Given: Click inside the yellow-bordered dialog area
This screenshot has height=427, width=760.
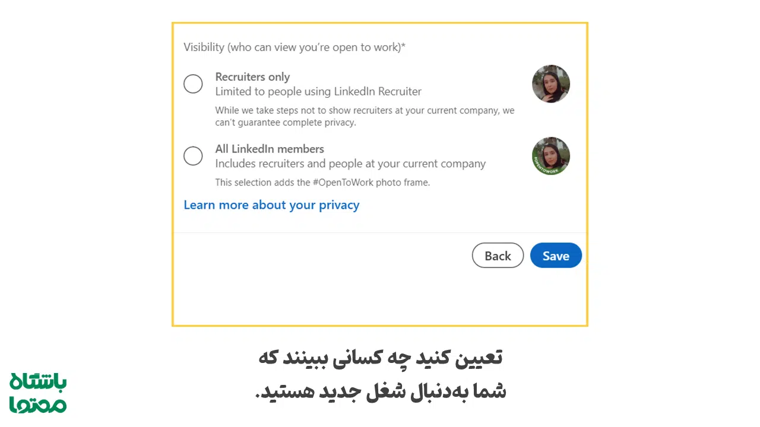Looking at the screenshot, I should [x=380, y=291].
